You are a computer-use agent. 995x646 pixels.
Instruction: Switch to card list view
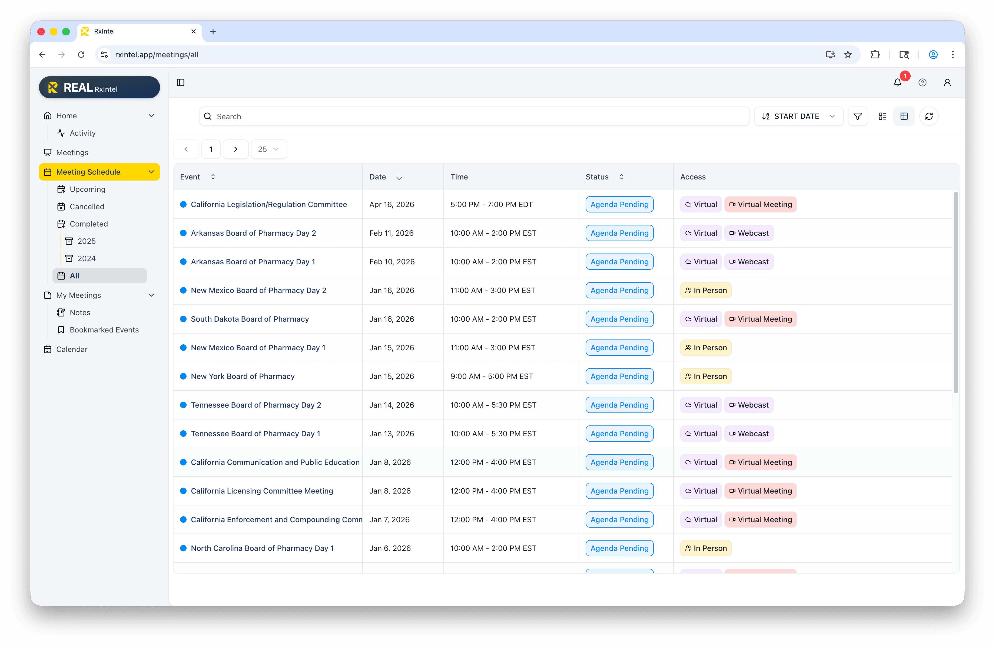[x=882, y=116]
